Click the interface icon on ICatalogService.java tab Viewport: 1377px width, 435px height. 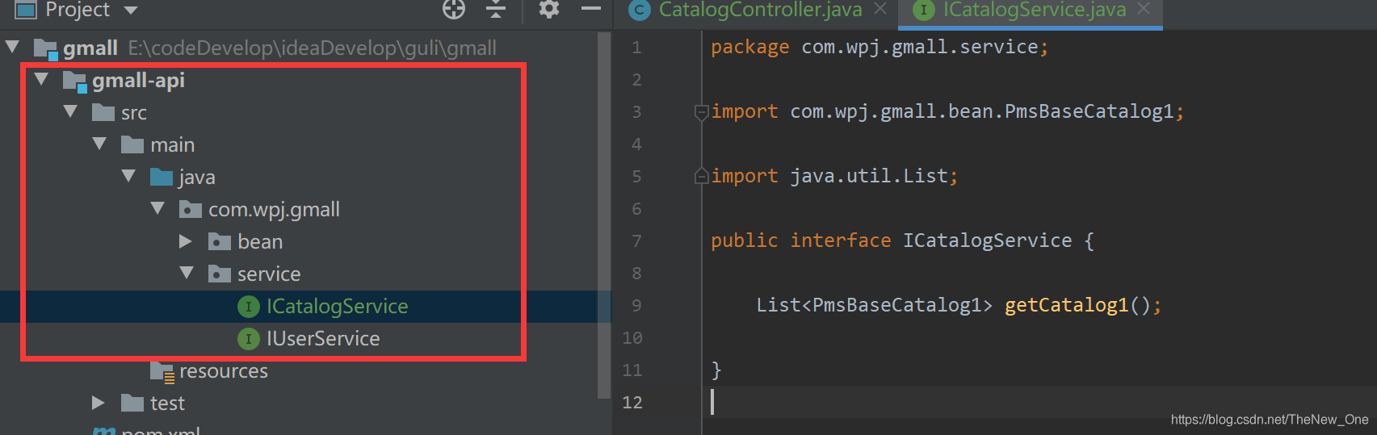coord(923,10)
